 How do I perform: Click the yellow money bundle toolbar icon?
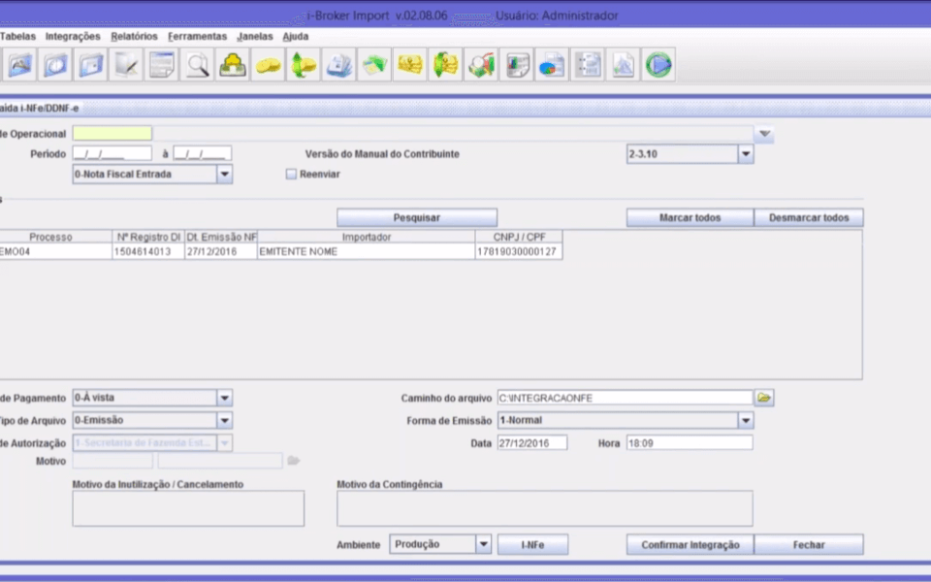click(409, 64)
